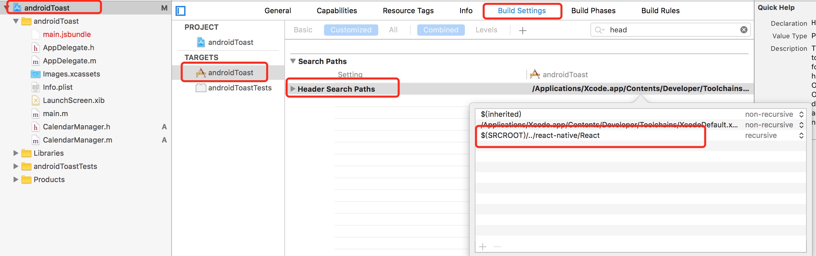
Task: Click the Products folder icon
Action: coord(26,180)
